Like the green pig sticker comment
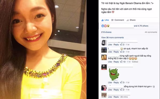 coord(110,83)
